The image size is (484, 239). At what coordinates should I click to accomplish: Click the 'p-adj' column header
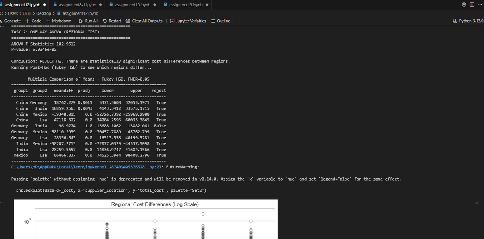click(x=83, y=91)
